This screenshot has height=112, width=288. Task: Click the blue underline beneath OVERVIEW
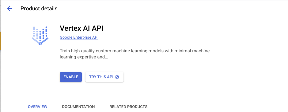coord(37,112)
